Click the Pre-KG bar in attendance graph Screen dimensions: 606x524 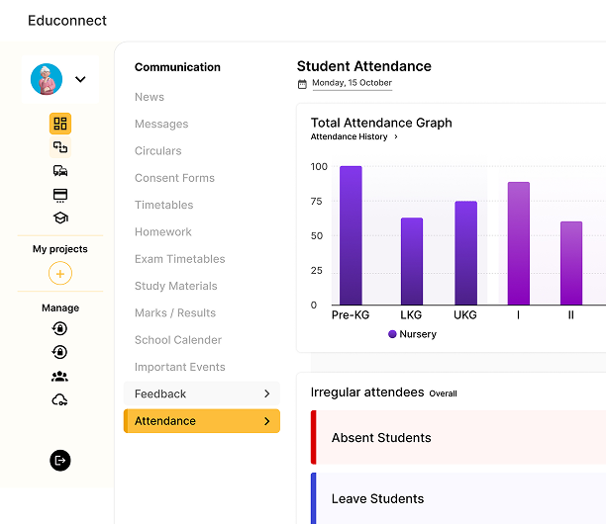pos(351,235)
